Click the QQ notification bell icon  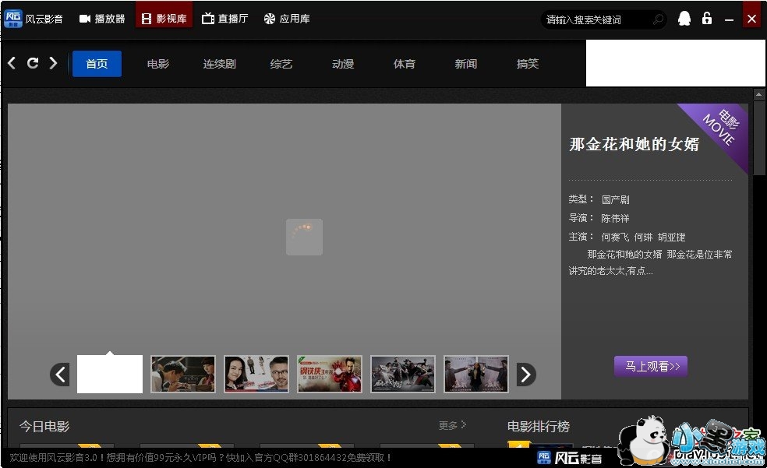click(684, 19)
